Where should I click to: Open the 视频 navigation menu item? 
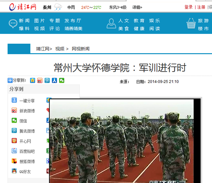point(39,28)
